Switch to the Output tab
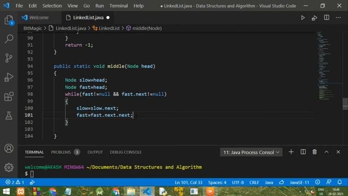The height and width of the screenshot is (196, 348). (x=95, y=152)
